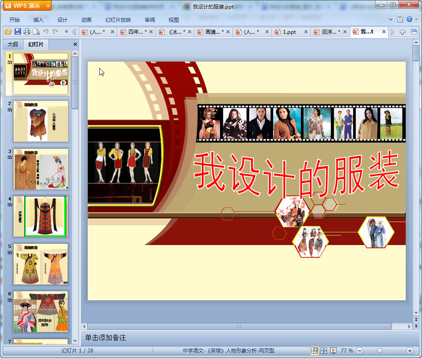Image resolution: width=422 pixels, height=358 pixels.
Task: Open the 审阅 ribbon tab
Action: point(150,20)
